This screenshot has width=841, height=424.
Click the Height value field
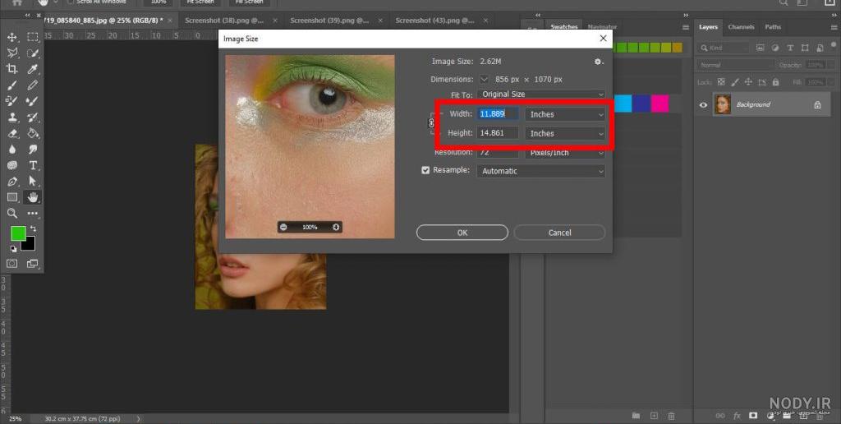click(x=498, y=132)
